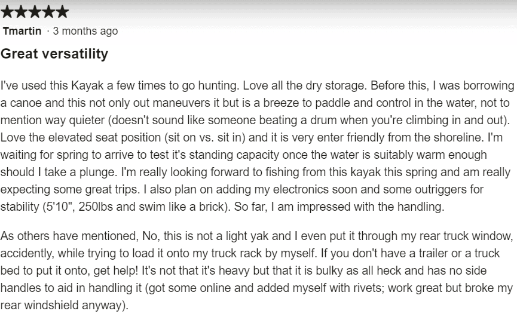This screenshot has height=320, width=517.
Task: Click the second rating star
Action: point(21,12)
